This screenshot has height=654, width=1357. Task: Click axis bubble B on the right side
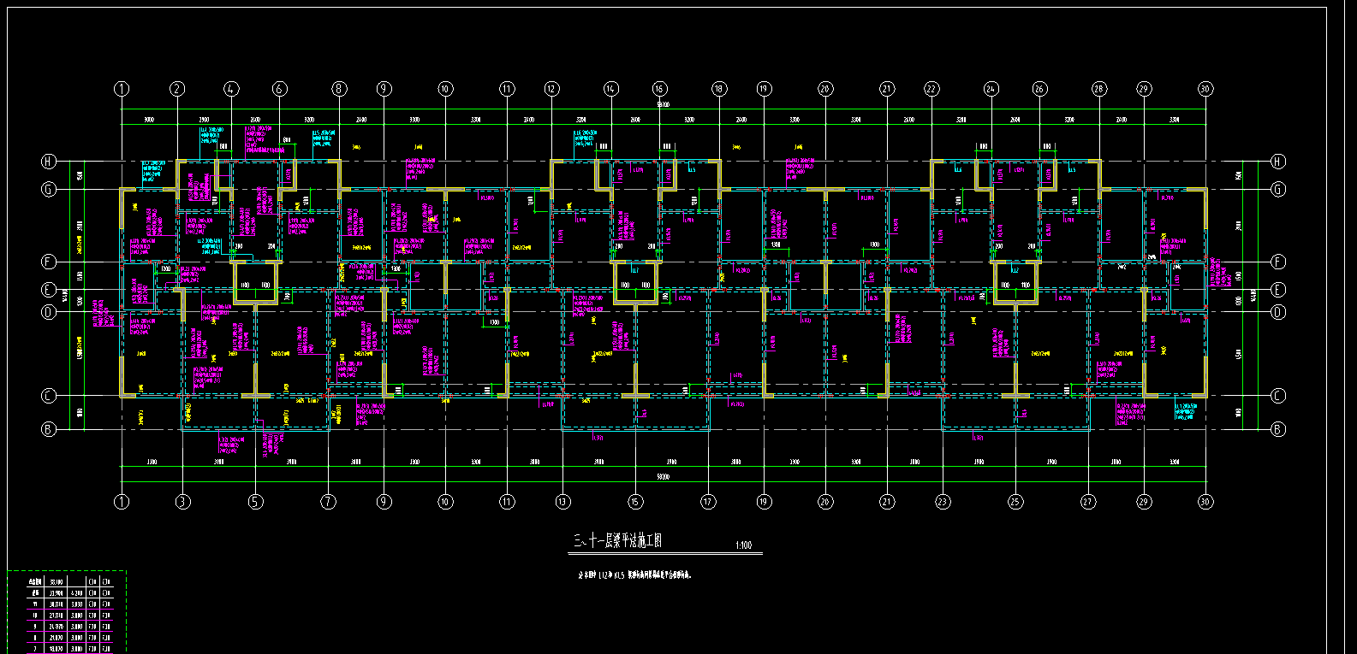pos(1278,429)
